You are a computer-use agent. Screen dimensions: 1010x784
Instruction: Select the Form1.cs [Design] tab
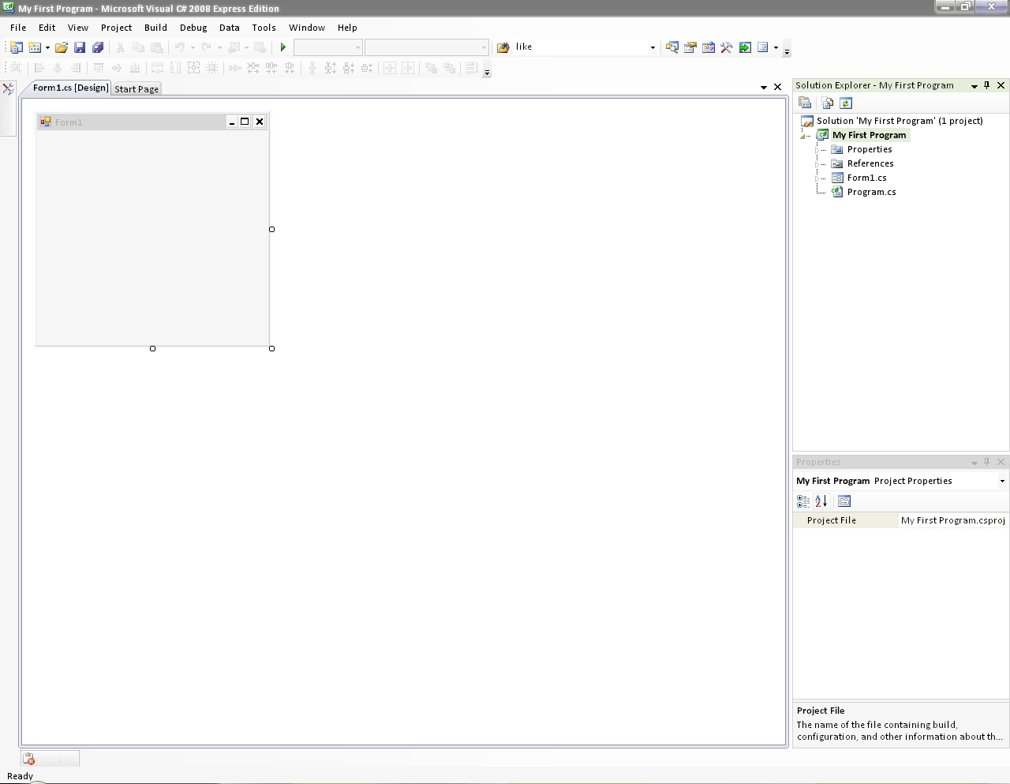tap(70, 88)
